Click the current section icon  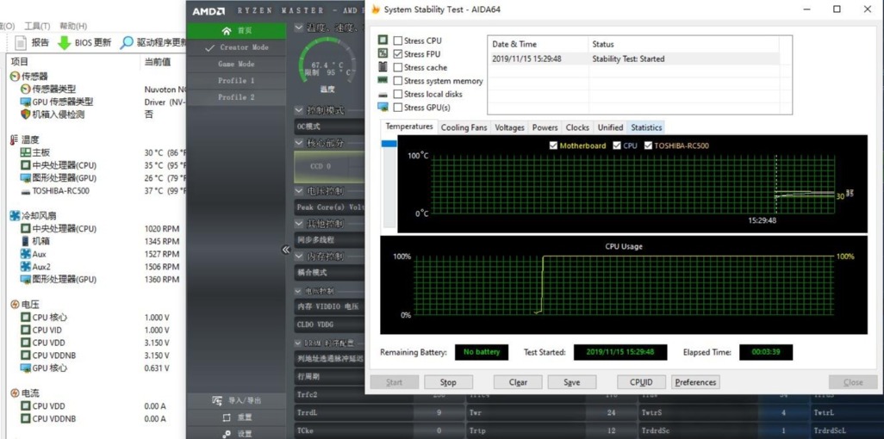15,393
